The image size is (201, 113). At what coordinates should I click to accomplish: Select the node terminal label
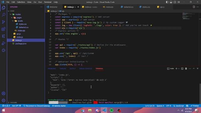171,68
